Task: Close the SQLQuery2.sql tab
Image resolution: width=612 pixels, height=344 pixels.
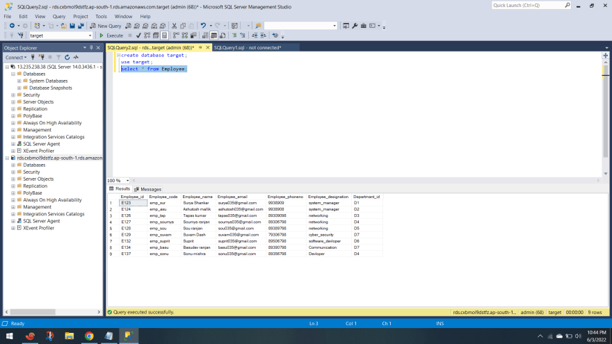Action: click(x=208, y=47)
